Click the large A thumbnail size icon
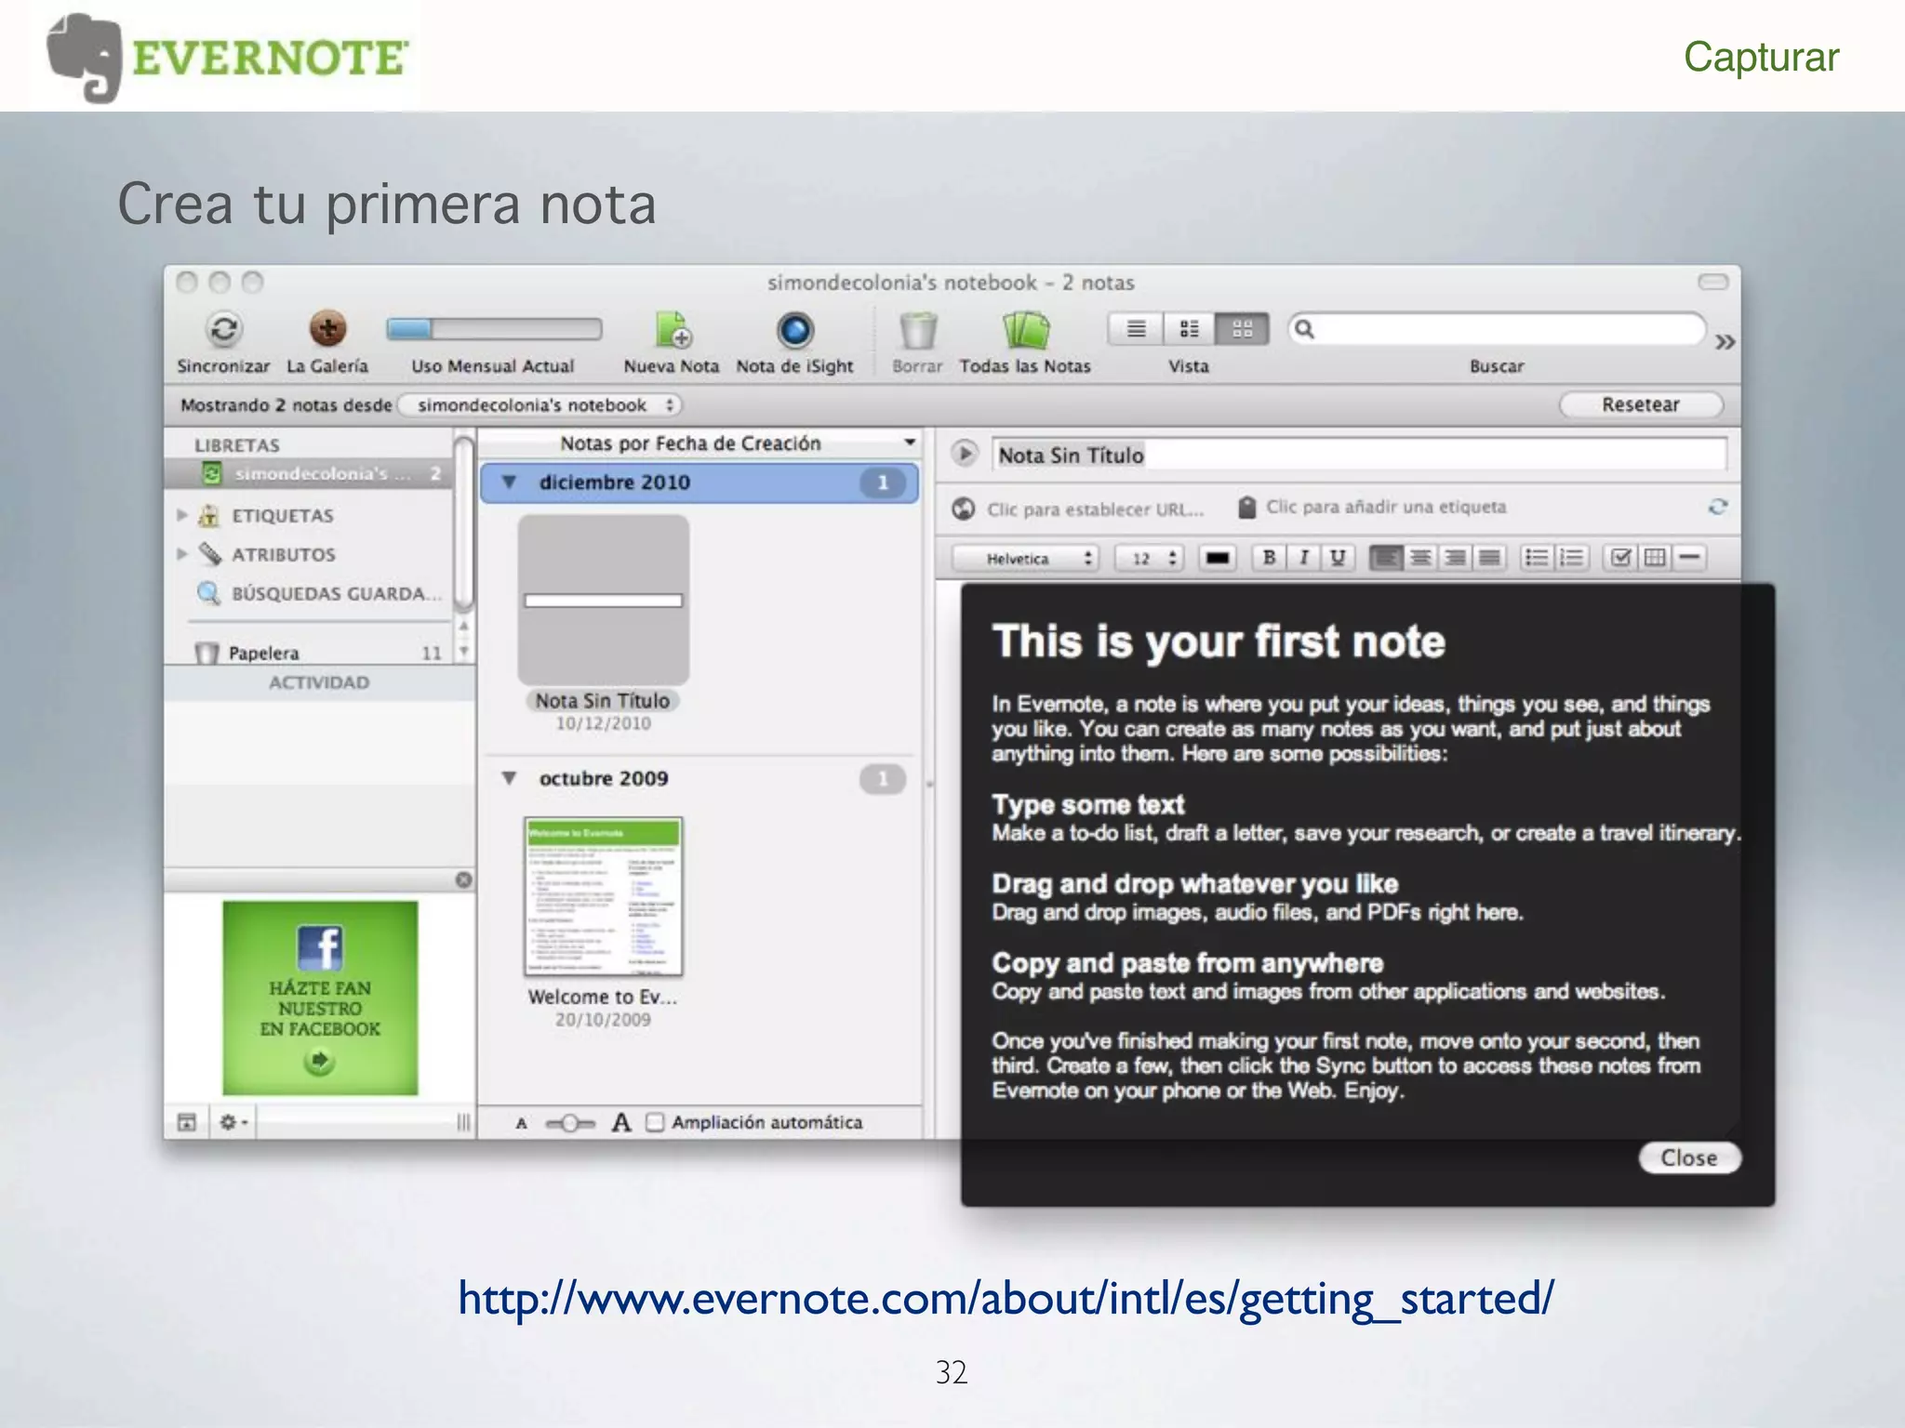The height and width of the screenshot is (1428, 1905). pyautogui.click(x=621, y=1122)
